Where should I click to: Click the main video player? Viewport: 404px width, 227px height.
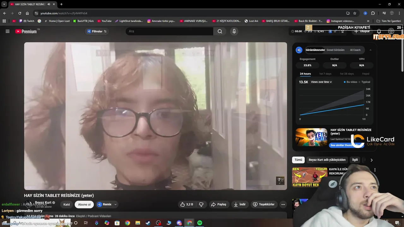click(x=156, y=116)
